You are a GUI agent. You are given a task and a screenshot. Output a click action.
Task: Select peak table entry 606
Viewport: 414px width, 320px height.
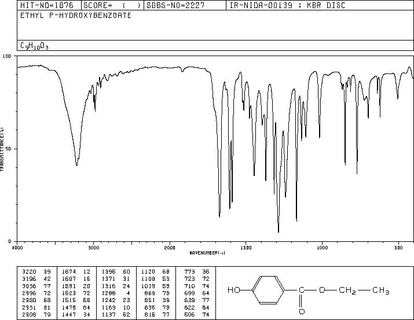pos(189,314)
